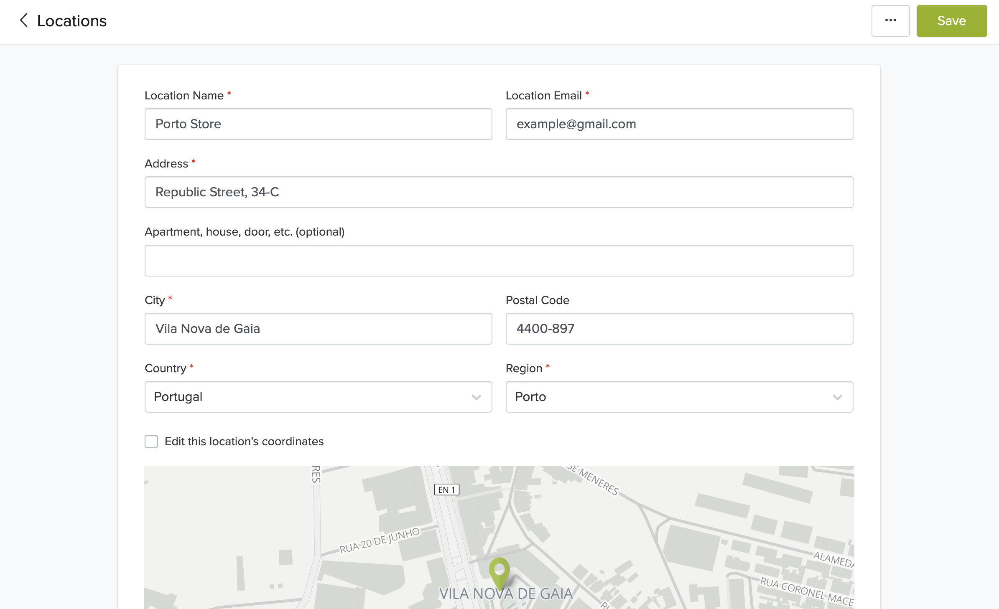This screenshot has height=609, width=999.
Task: Click the Edit this location's coordinates label
Action: click(x=244, y=442)
